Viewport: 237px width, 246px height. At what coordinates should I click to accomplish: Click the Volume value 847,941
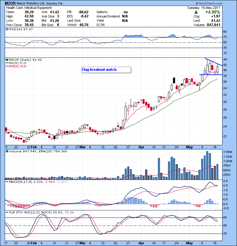click(x=214, y=25)
